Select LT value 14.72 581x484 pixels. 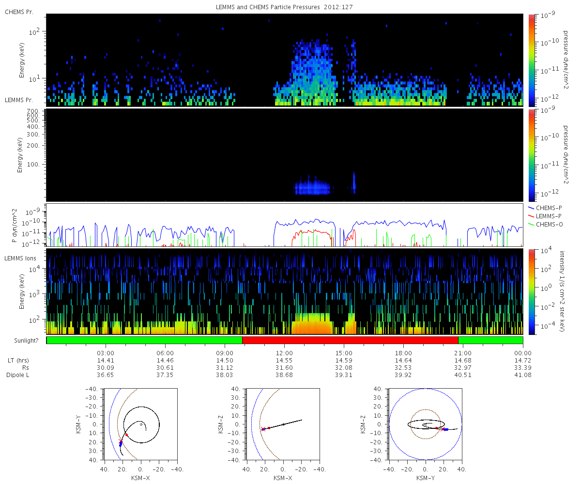click(x=523, y=361)
